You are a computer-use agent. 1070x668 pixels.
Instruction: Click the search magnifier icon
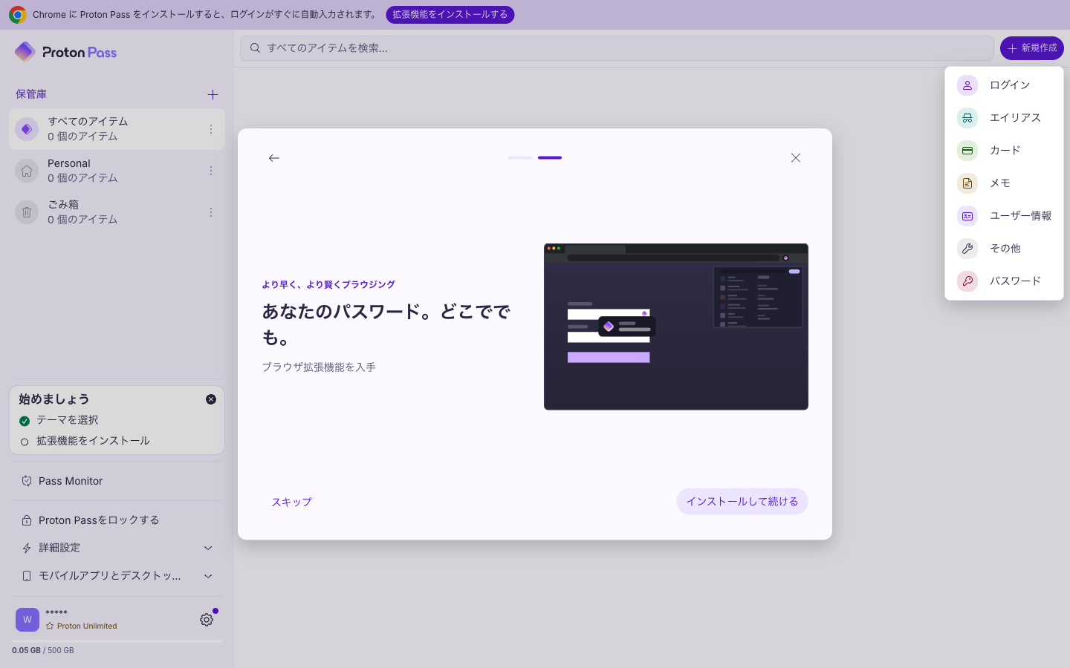255,48
